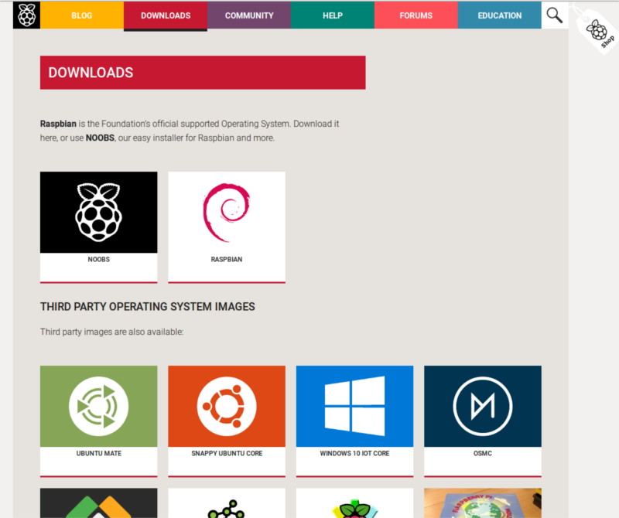Click the Windows 10 IoT Core caption
Image resolution: width=619 pixels, height=518 pixels.
tap(354, 454)
